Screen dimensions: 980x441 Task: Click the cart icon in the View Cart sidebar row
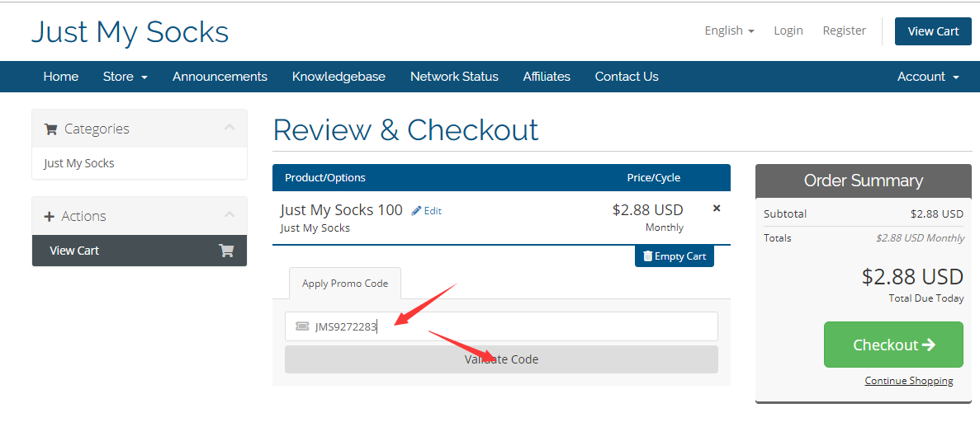pyautogui.click(x=226, y=251)
